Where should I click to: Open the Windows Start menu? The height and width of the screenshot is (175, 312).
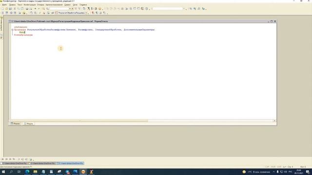click(3, 172)
